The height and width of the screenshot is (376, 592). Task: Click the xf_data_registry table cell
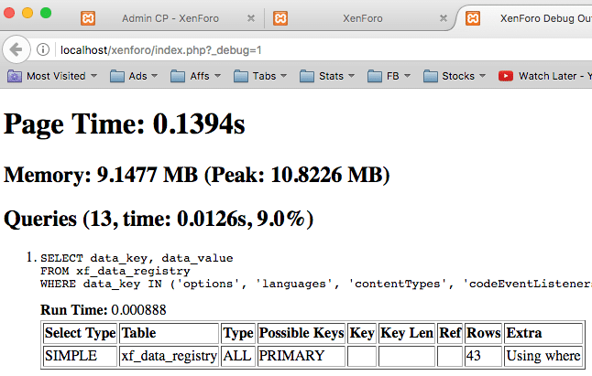coord(170,356)
